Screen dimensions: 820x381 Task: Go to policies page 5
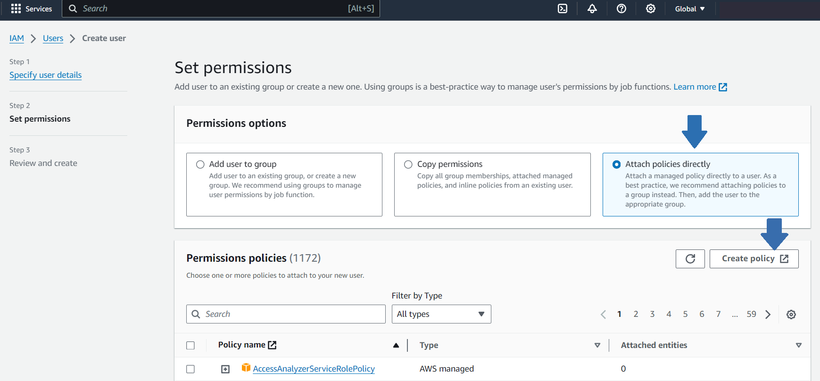(x=686, y=314)
